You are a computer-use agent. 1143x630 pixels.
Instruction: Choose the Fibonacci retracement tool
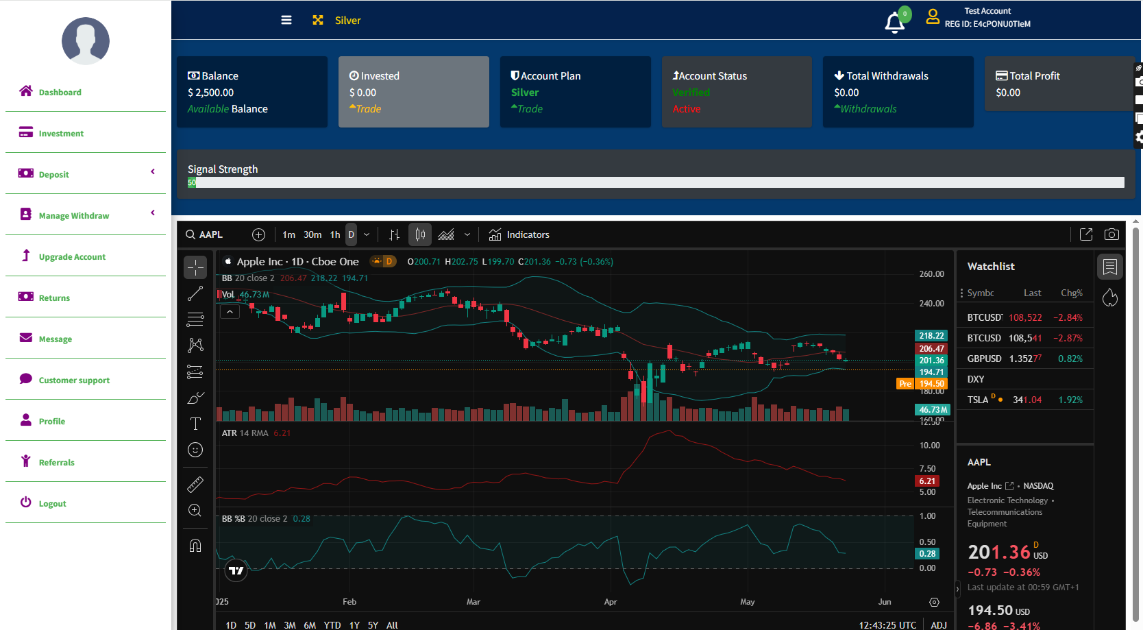[x=195, y=319]
